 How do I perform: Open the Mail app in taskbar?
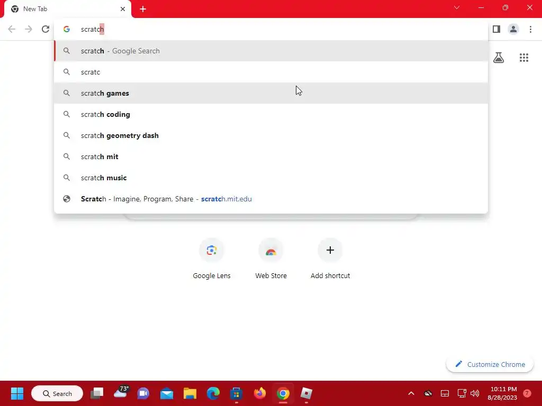[167, 393]
